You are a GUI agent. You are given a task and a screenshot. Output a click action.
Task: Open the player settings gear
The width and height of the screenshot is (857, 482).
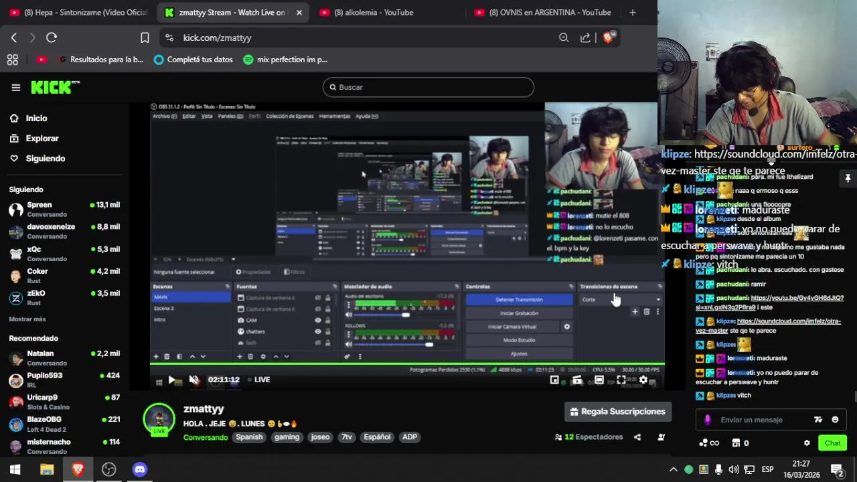[643, 380]
